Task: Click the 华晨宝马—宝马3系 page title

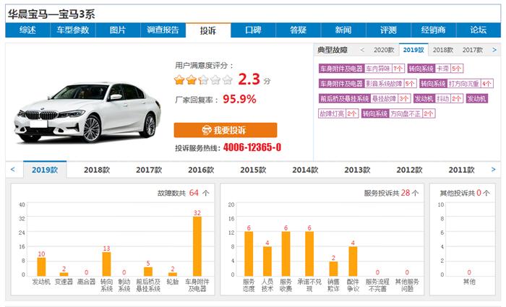Action: point(51,14)
